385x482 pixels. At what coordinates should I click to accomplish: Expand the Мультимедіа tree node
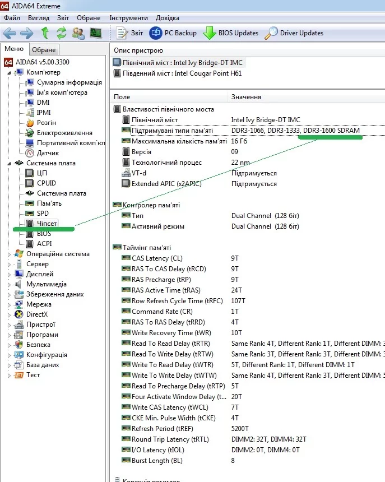pyautogui.click(x=9, y=284)
